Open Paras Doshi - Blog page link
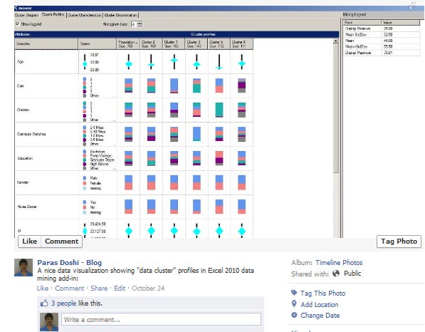 pos(69,263)
